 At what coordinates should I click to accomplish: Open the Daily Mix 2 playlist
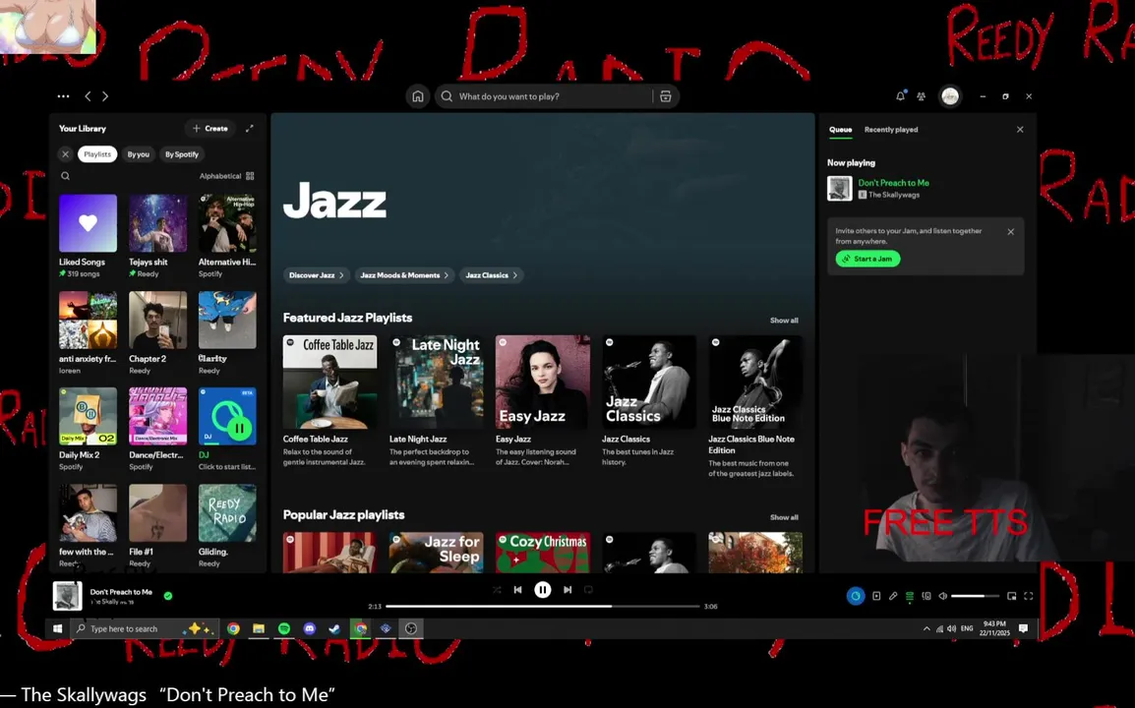pos(88,430)
